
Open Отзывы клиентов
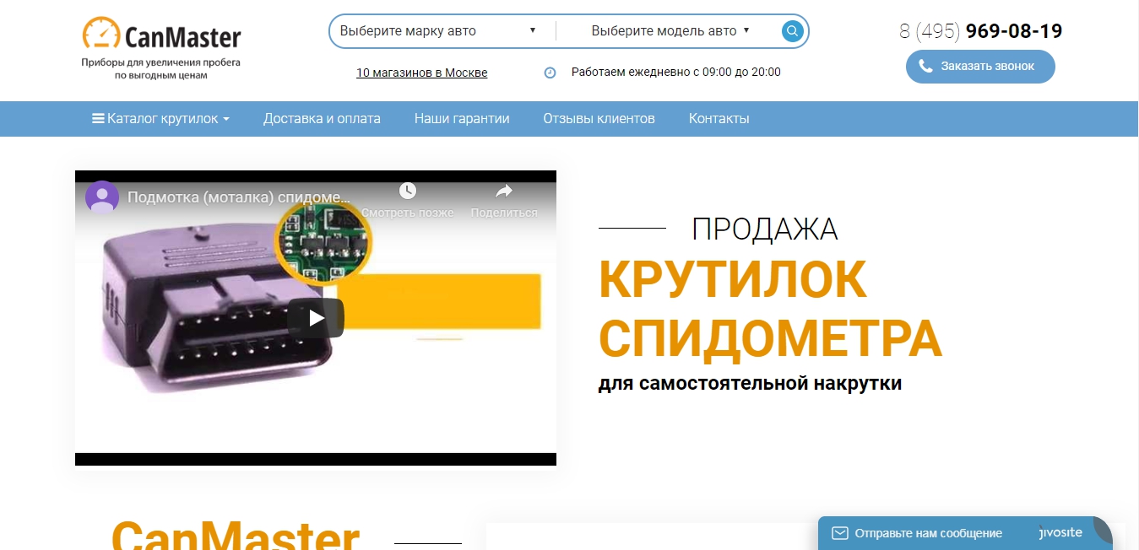pyautogui.click(x=599, y=119)
